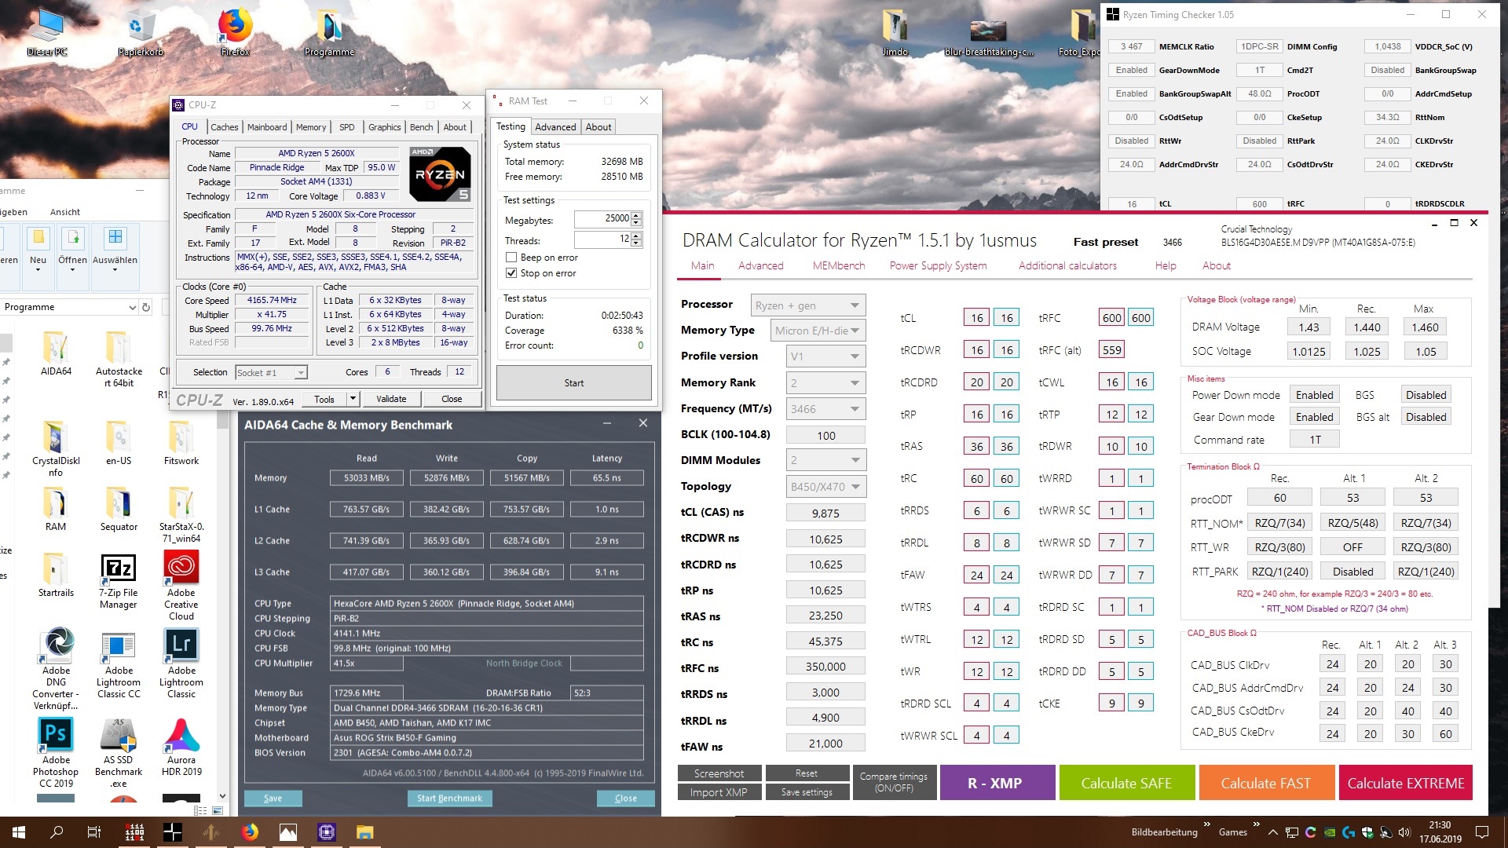Open the AIDA64 desktop folder icon
The height and width of the screenshot is (848, 1508).
coord(56,348)
